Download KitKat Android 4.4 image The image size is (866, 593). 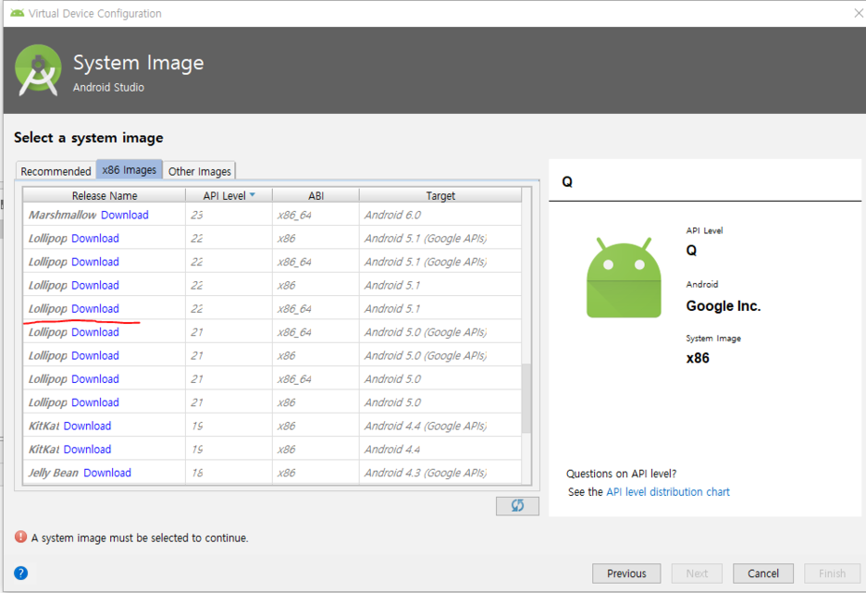point(87,450)
